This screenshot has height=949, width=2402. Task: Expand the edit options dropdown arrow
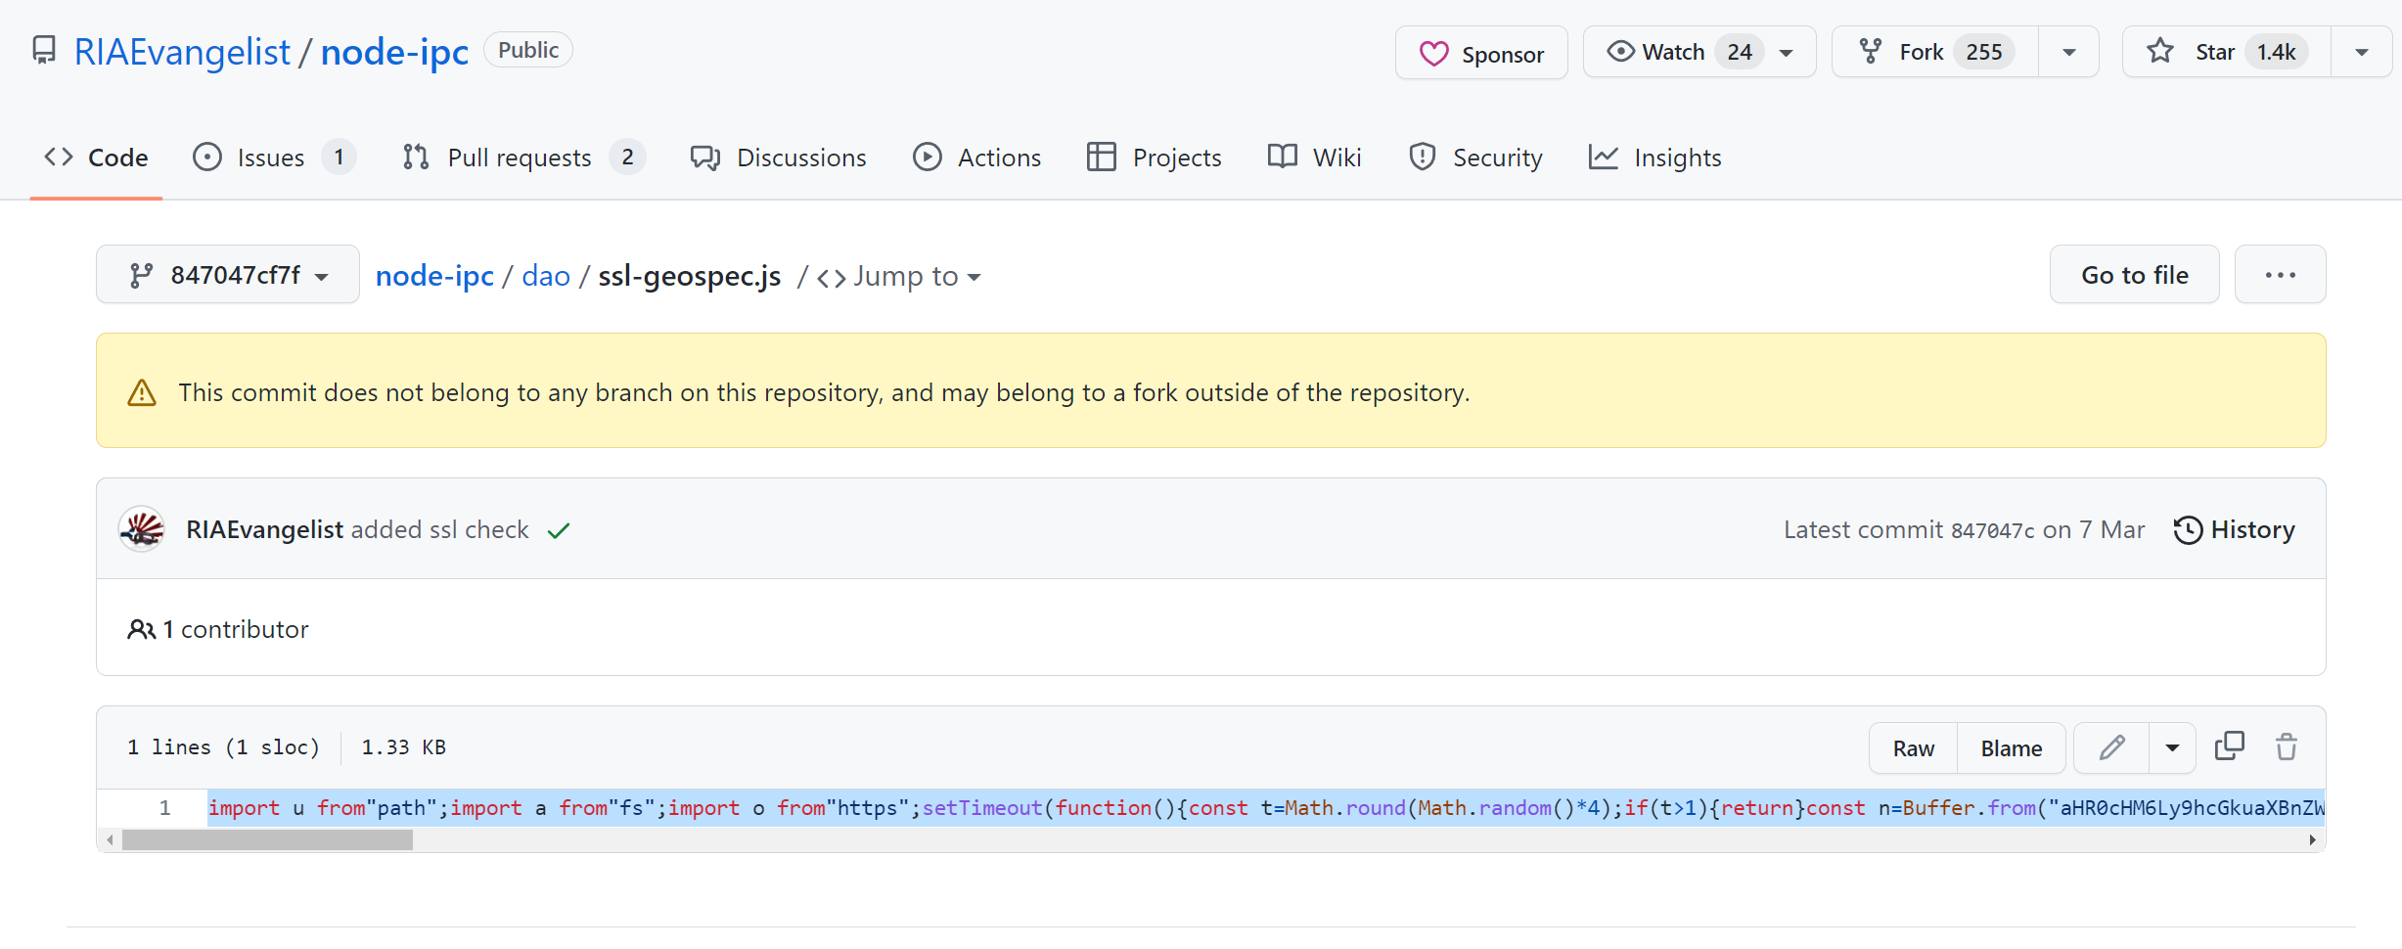[2172, 748]
